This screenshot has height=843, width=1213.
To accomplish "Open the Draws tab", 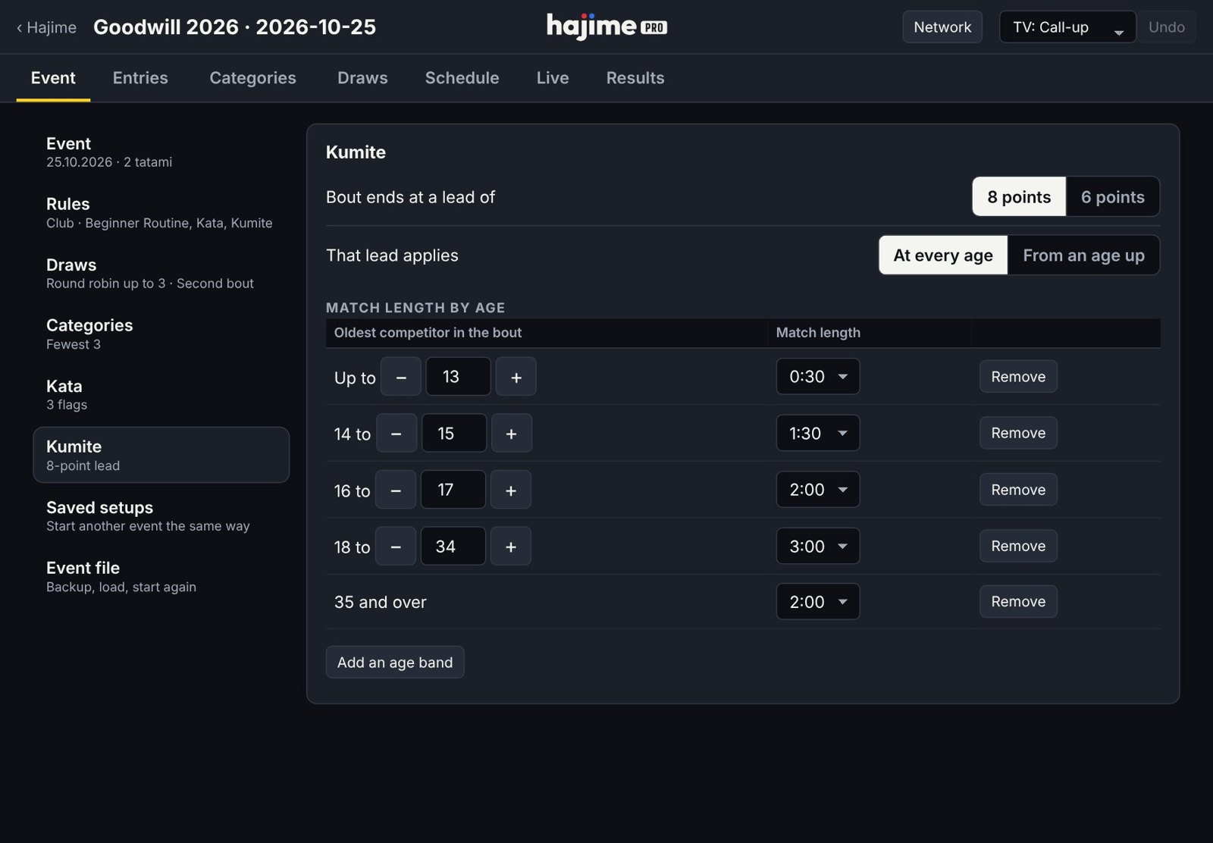I will (362, 78).
